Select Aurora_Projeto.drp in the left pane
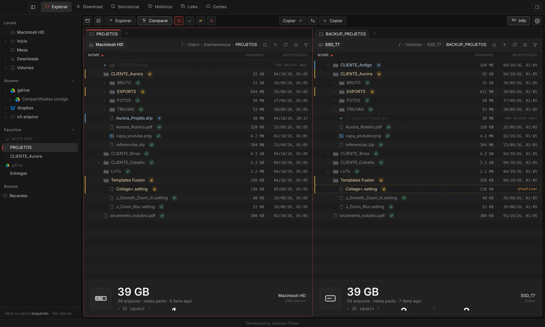The image size is (545, 327). click(x=198, y=118)
